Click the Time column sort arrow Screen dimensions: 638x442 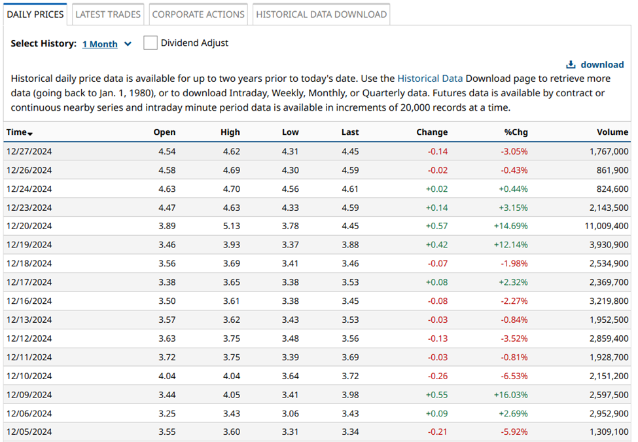tap(30, 134)
